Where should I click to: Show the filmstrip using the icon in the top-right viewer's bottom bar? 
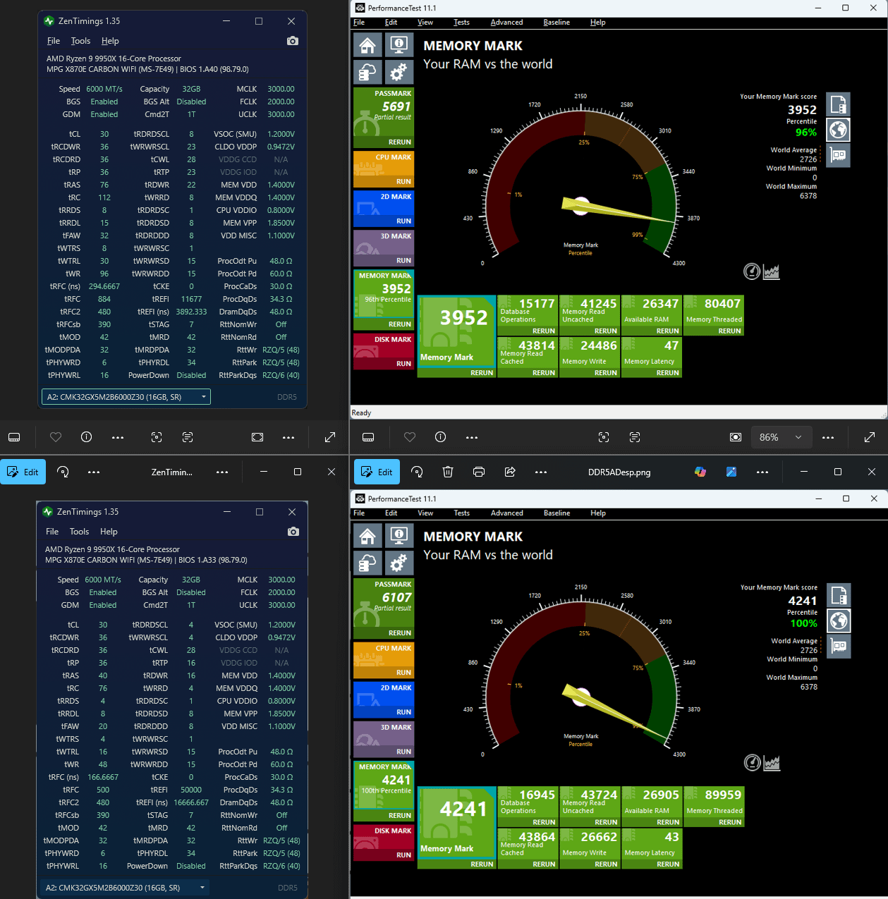[368, 437]
